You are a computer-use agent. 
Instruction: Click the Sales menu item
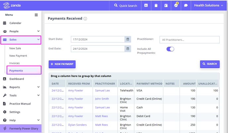pyautogui.click(x=21, y=40)
